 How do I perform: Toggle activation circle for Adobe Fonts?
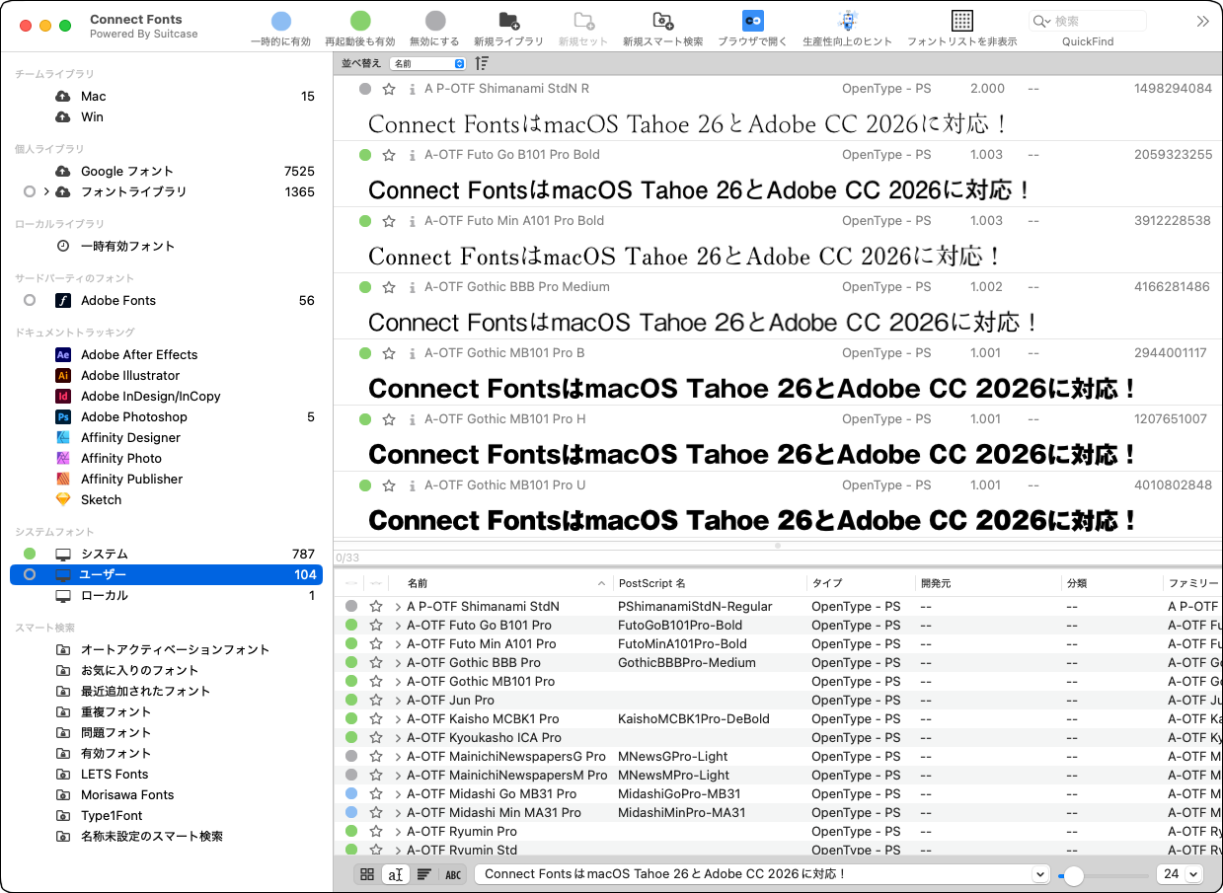[30, 300]
